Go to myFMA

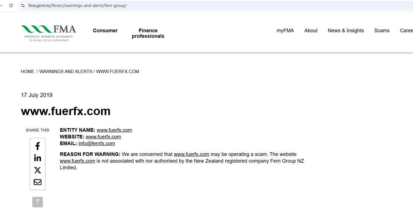tap(285, 31)
